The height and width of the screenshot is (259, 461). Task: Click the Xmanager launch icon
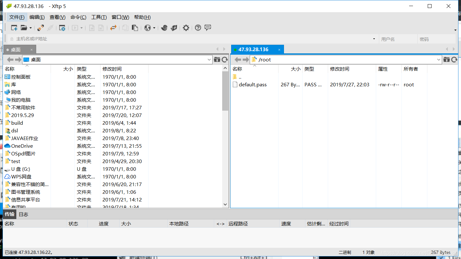point(174,28)
